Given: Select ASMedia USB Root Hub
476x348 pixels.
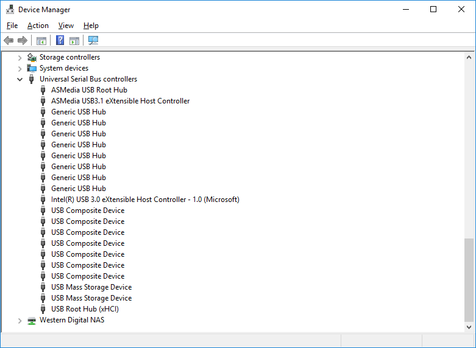Looking at the screenshot, I should [89, 90].
